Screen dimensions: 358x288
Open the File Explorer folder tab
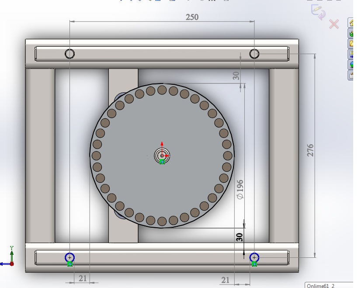click(x=351, y=44)
